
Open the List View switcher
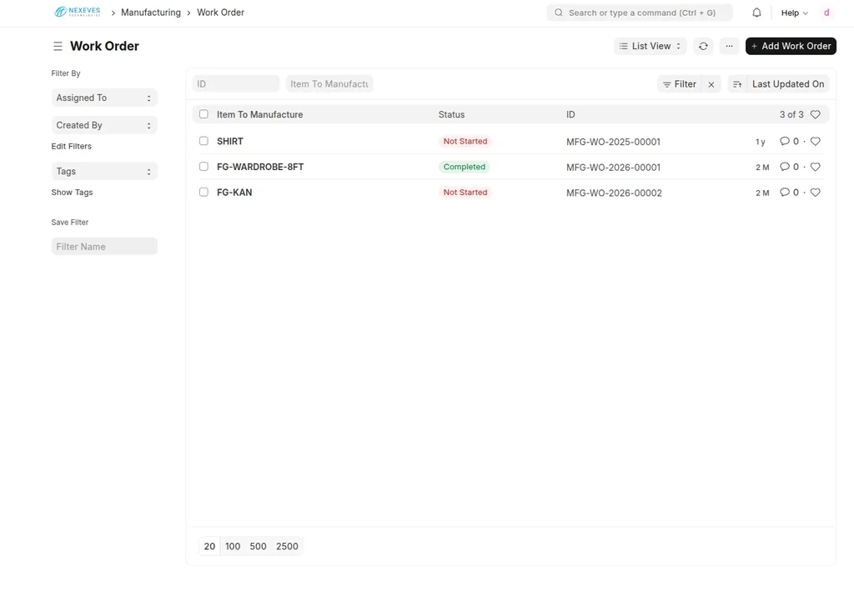tap(651, 47)
